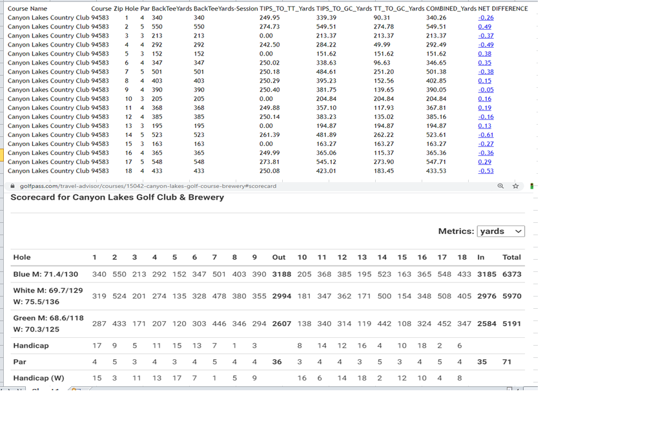The width and height of the screenshot is (656, 429).
Task: Open net difference link -0.53 for hole 18
Action: [x=486, y=171]
